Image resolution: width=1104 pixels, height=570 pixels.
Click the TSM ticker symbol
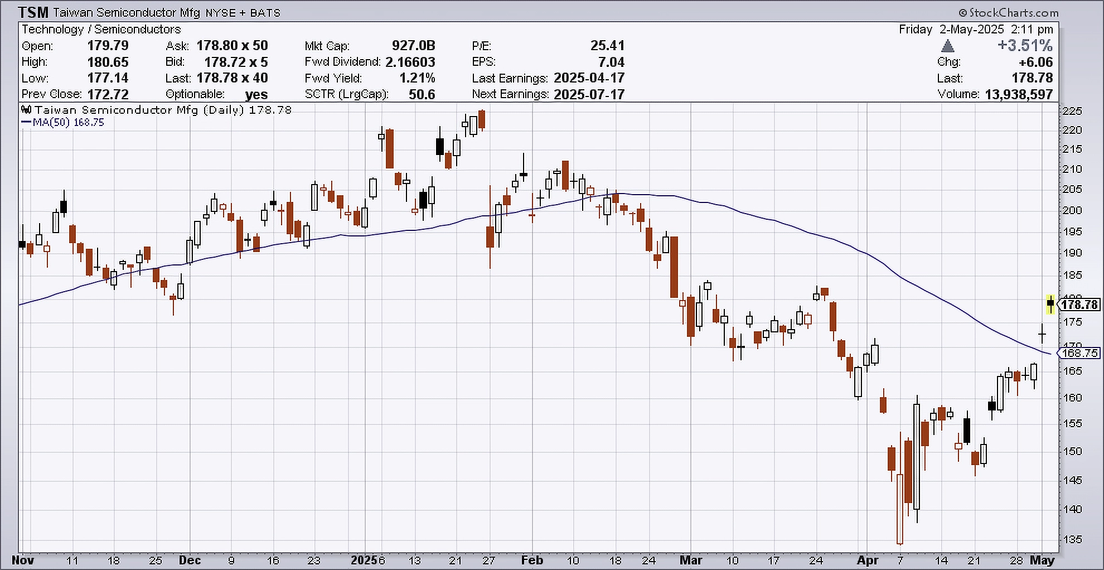pyautogui.click(x=33, y=12)
